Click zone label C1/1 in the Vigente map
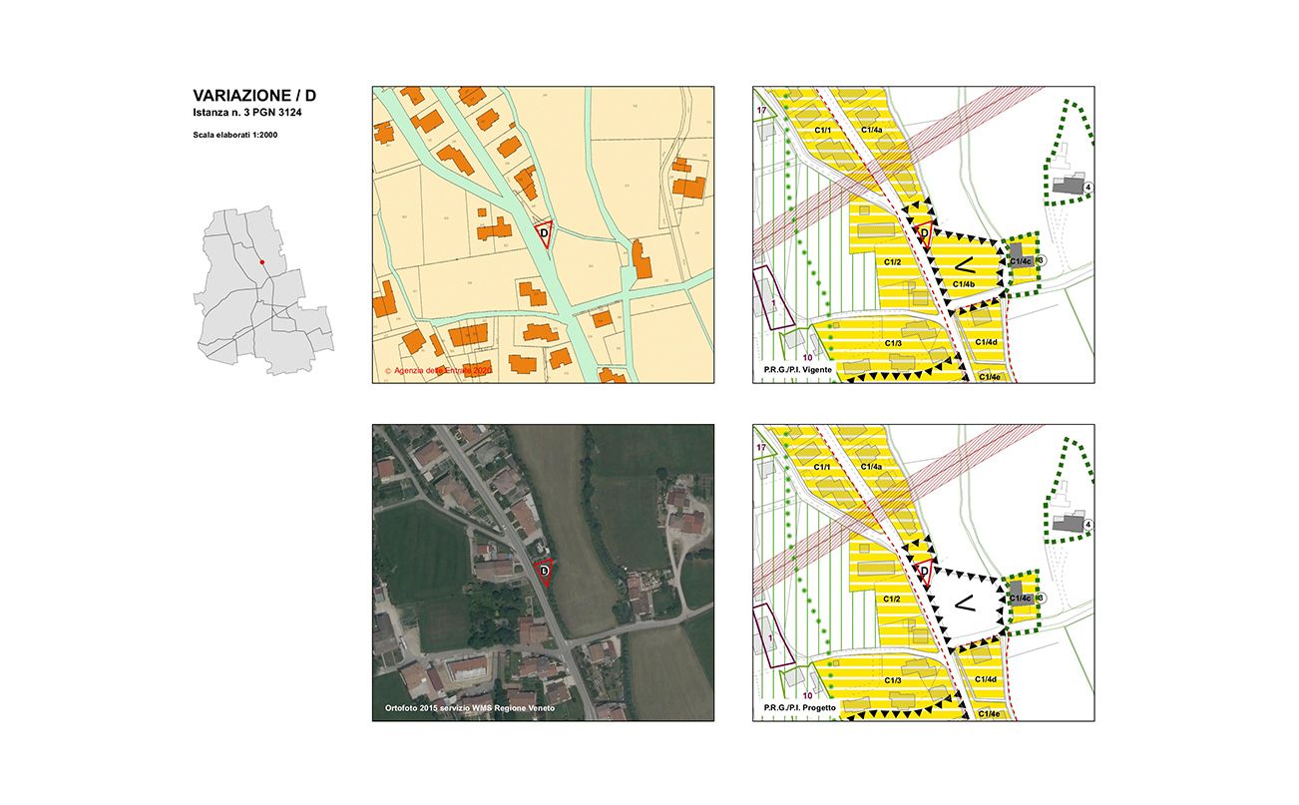This screenshot has width=1299, height=805. point(822,130)
